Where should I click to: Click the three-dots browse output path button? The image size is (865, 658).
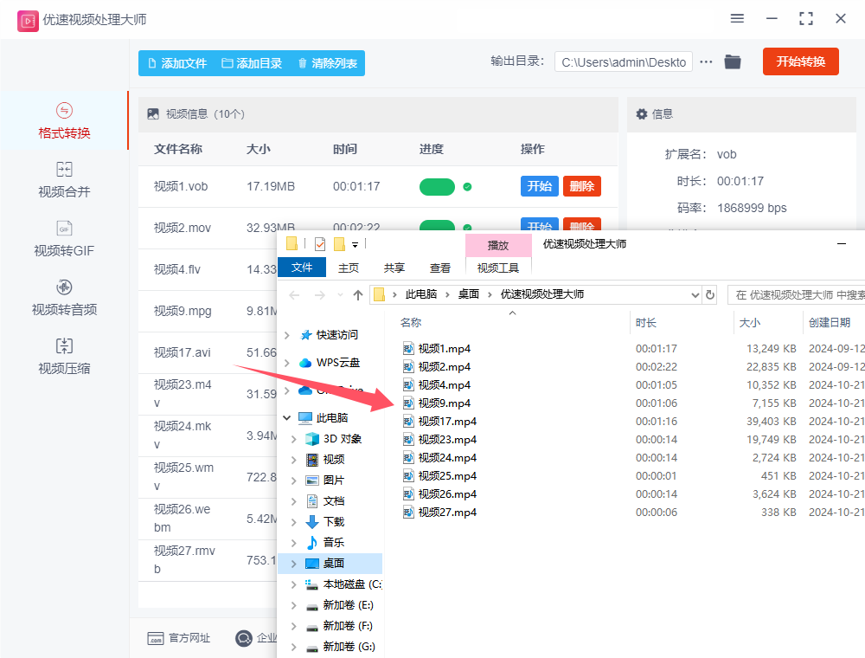[706, 61]
